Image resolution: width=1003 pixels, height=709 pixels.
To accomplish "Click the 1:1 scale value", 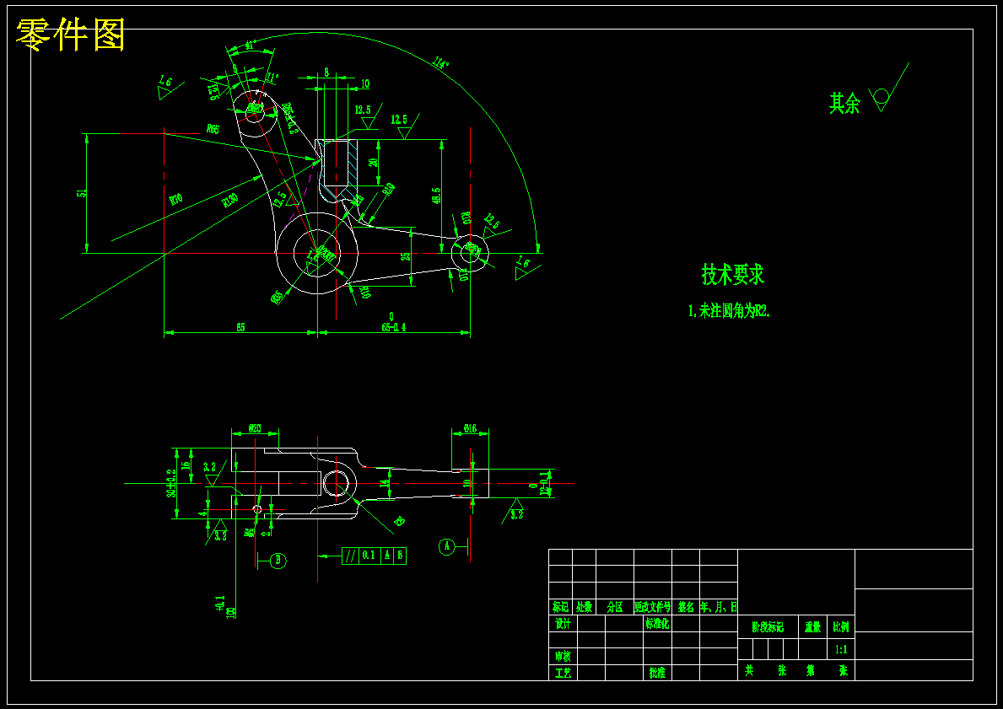I will [x=841, y=649].
